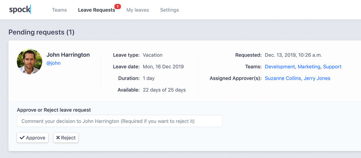Switch to My leaves tab
Image resolution: width=361 pixels, height=158 pixels.
(x=138, y=10)
